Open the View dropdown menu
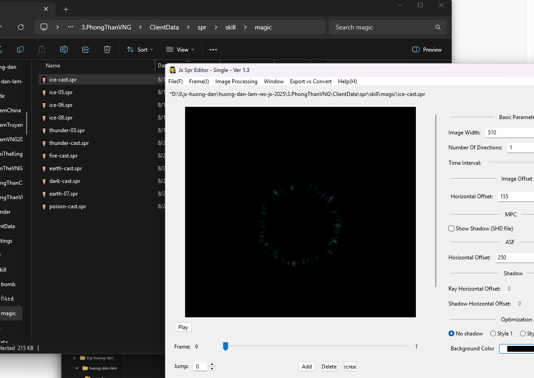Screen dimensions: 534x378 coord(180,49)
